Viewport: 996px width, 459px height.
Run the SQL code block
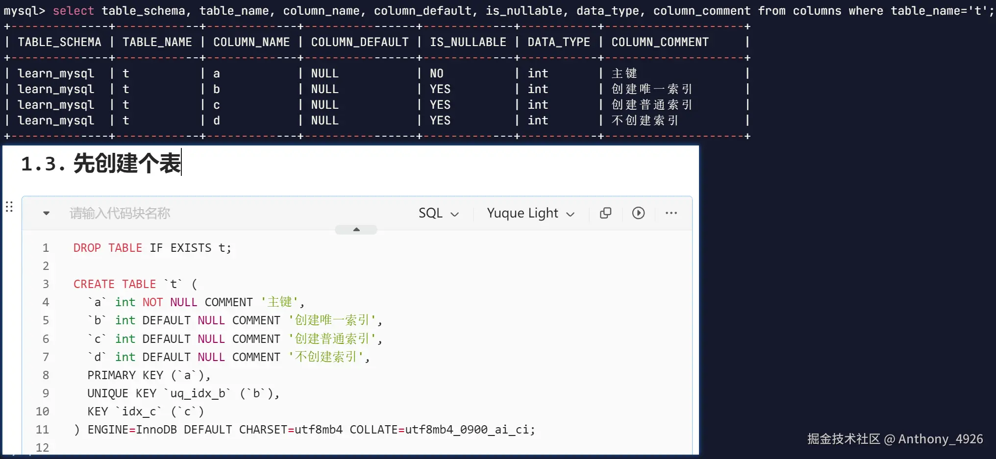coord(638,213)
